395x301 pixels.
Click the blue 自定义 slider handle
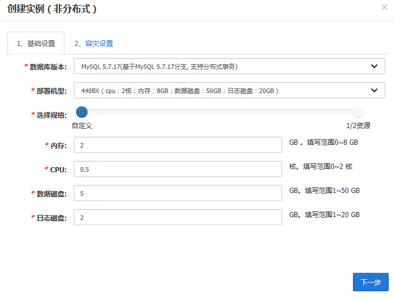coord(82,112)
